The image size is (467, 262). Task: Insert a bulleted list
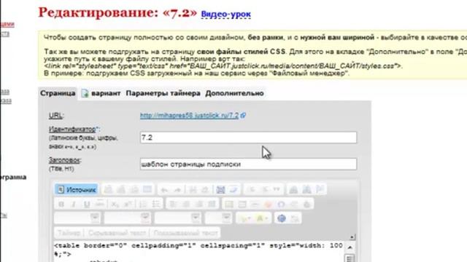[x=155, y=204]
